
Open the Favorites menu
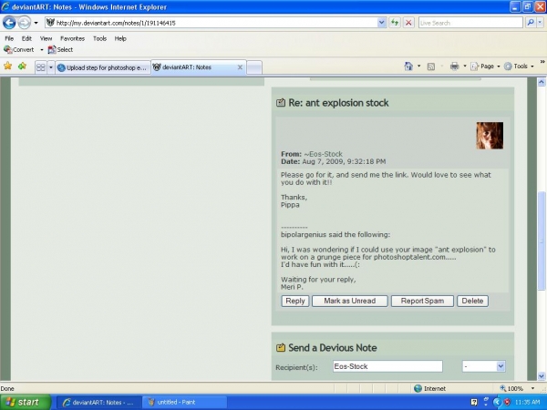coord(73,38)
